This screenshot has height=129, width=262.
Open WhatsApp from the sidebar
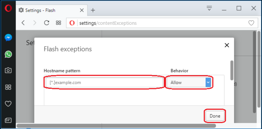[x=8, y=54]
